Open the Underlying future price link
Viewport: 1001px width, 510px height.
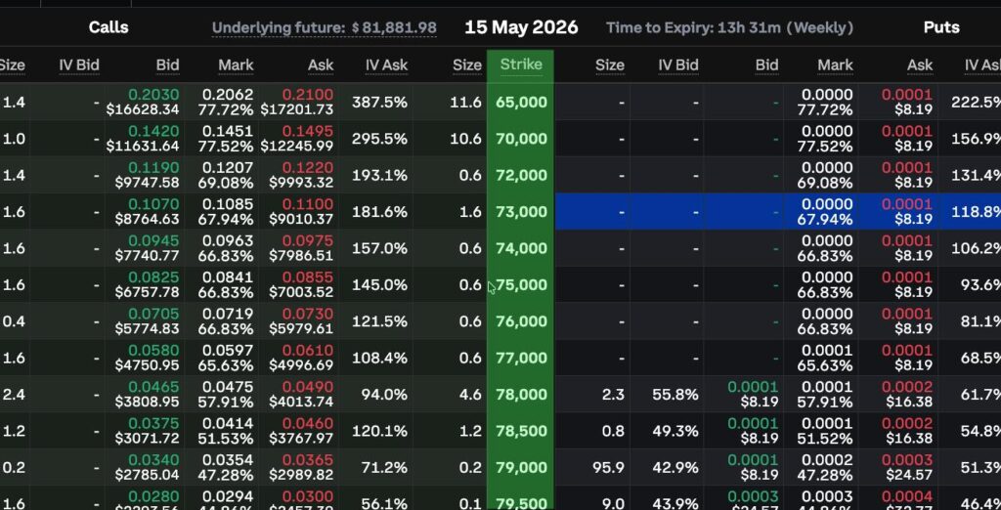click(x=325, y=28)
